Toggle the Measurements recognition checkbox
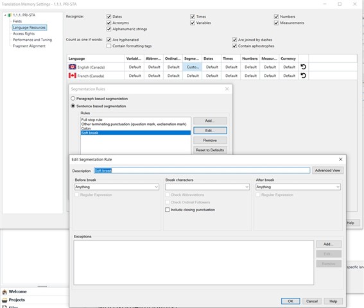Image resolution: width=364 pixels, height=308 pixels. 276,22
